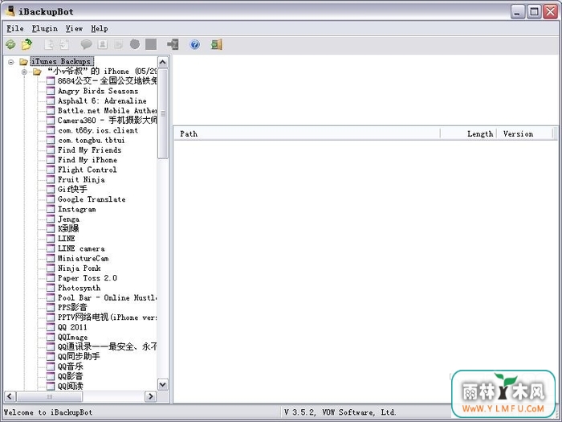Select Ninja Ponk in the tree
This screenshot has width=562, height=422.
79,268
